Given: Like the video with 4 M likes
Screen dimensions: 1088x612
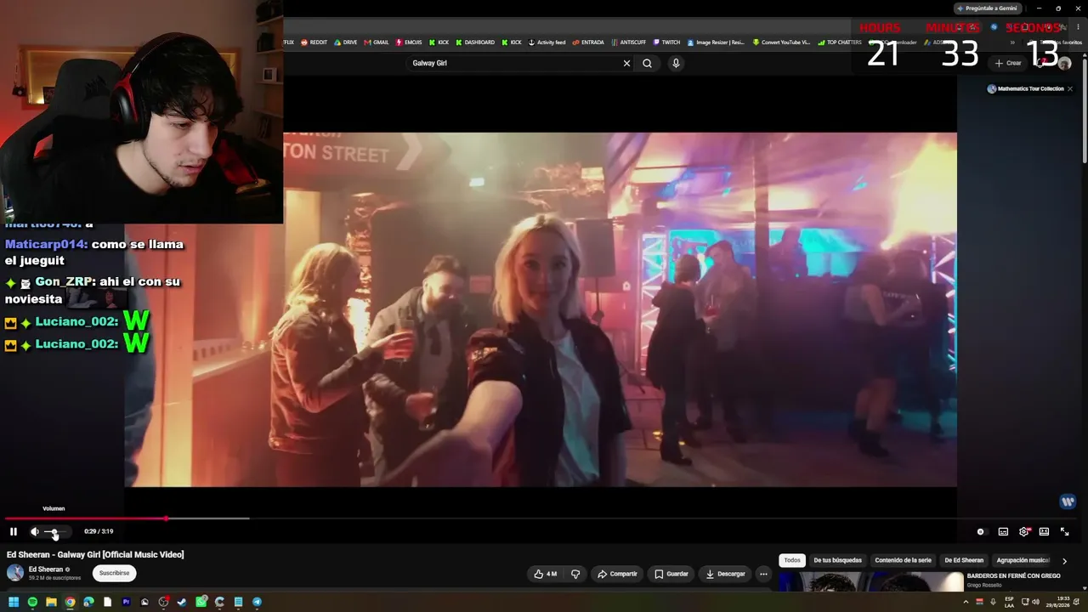Looking at the screenshot, I should click(x=545, y=574).
